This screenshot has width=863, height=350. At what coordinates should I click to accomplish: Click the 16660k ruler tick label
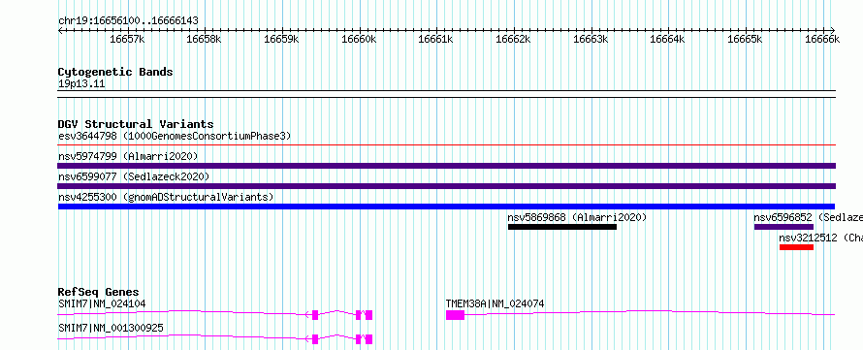(x=359, y=39)
